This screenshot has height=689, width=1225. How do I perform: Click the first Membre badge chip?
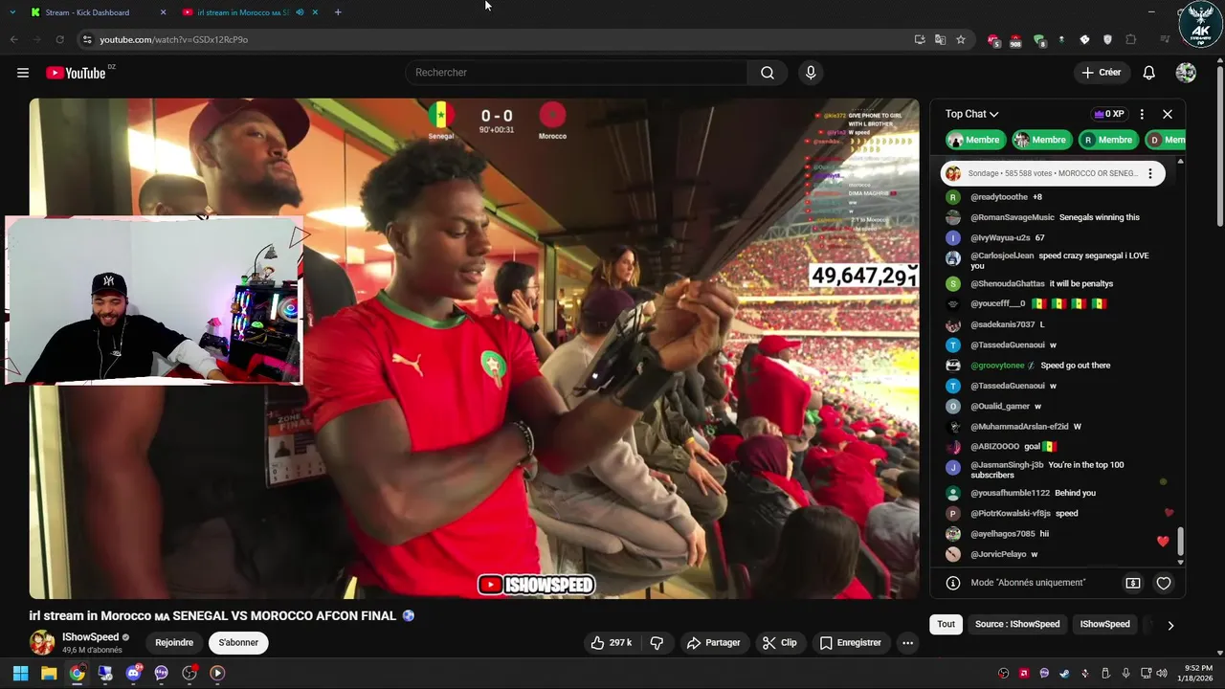[x=974, y=140]
